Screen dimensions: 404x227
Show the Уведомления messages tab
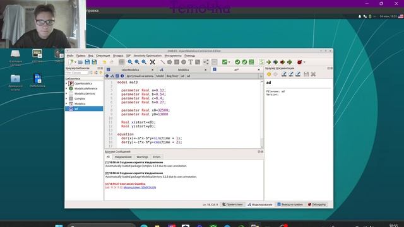click(x=123, y=157)
